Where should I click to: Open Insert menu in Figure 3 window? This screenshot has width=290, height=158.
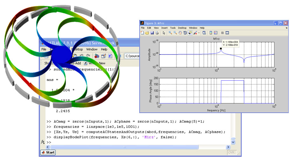point(164,28)
